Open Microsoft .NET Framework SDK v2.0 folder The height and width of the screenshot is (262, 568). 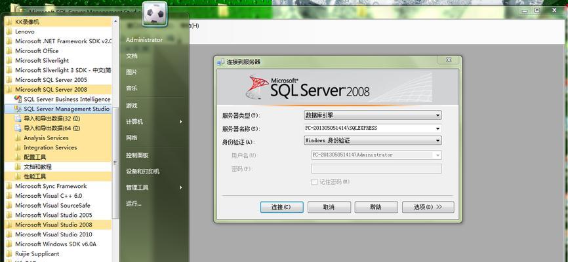coord(58,41)
